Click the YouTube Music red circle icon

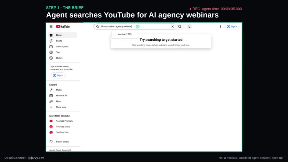coord(51,127)
